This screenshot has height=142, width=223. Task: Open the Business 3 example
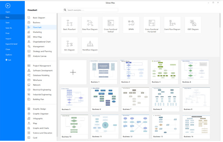pyautogui.click(x=164, y=72)
